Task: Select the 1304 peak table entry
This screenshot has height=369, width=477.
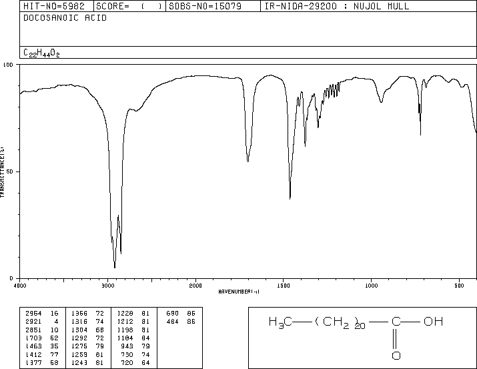Action: pos(87,330)
